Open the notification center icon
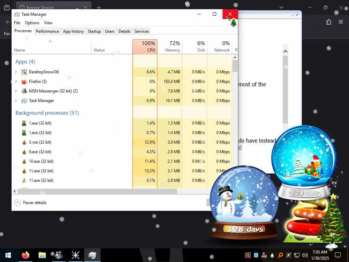 pos(338,255)
